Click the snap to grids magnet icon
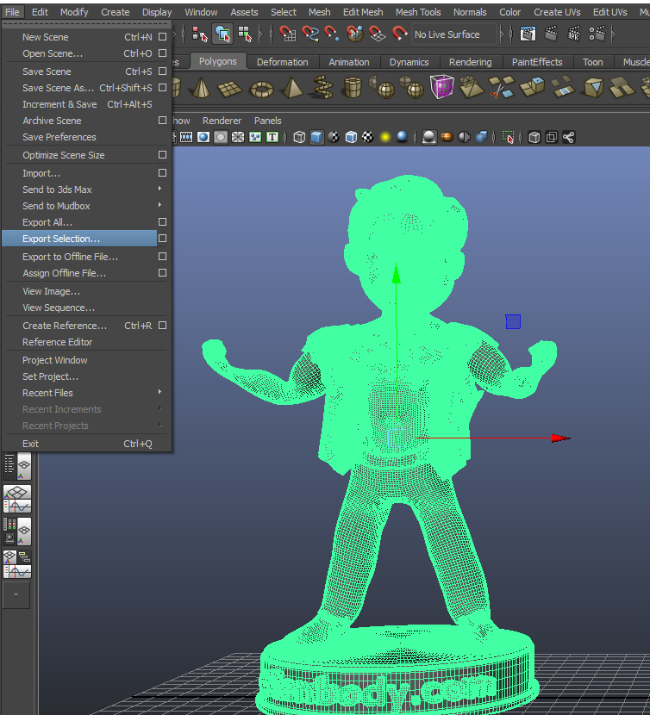This screenshot has width=650, height=715. 288,34
